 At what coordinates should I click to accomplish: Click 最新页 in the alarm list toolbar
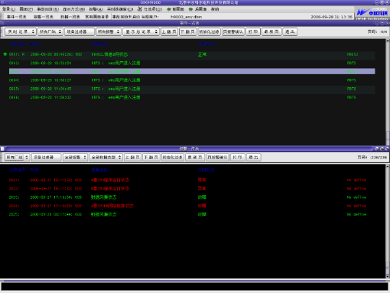[x=195, y=158]
